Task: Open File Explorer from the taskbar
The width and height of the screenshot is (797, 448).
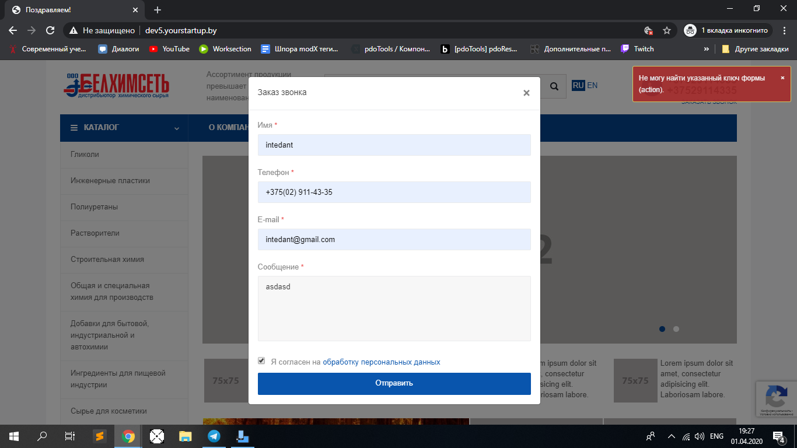Action: coord(186,436)
